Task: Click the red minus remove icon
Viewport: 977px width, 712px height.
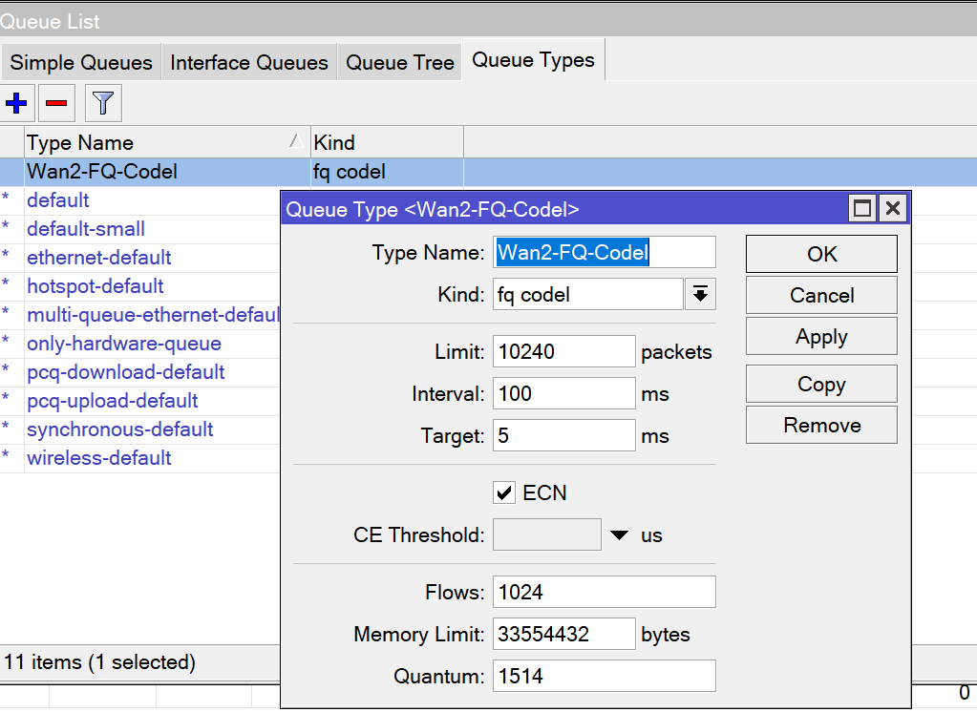Action: click(x=56, y=102)
